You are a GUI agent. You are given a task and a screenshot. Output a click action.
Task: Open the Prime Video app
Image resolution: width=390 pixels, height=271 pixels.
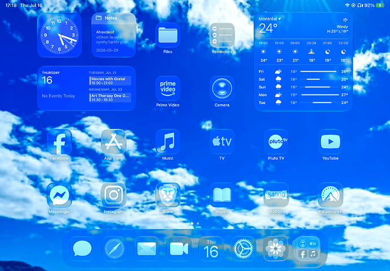pos(168,88)
